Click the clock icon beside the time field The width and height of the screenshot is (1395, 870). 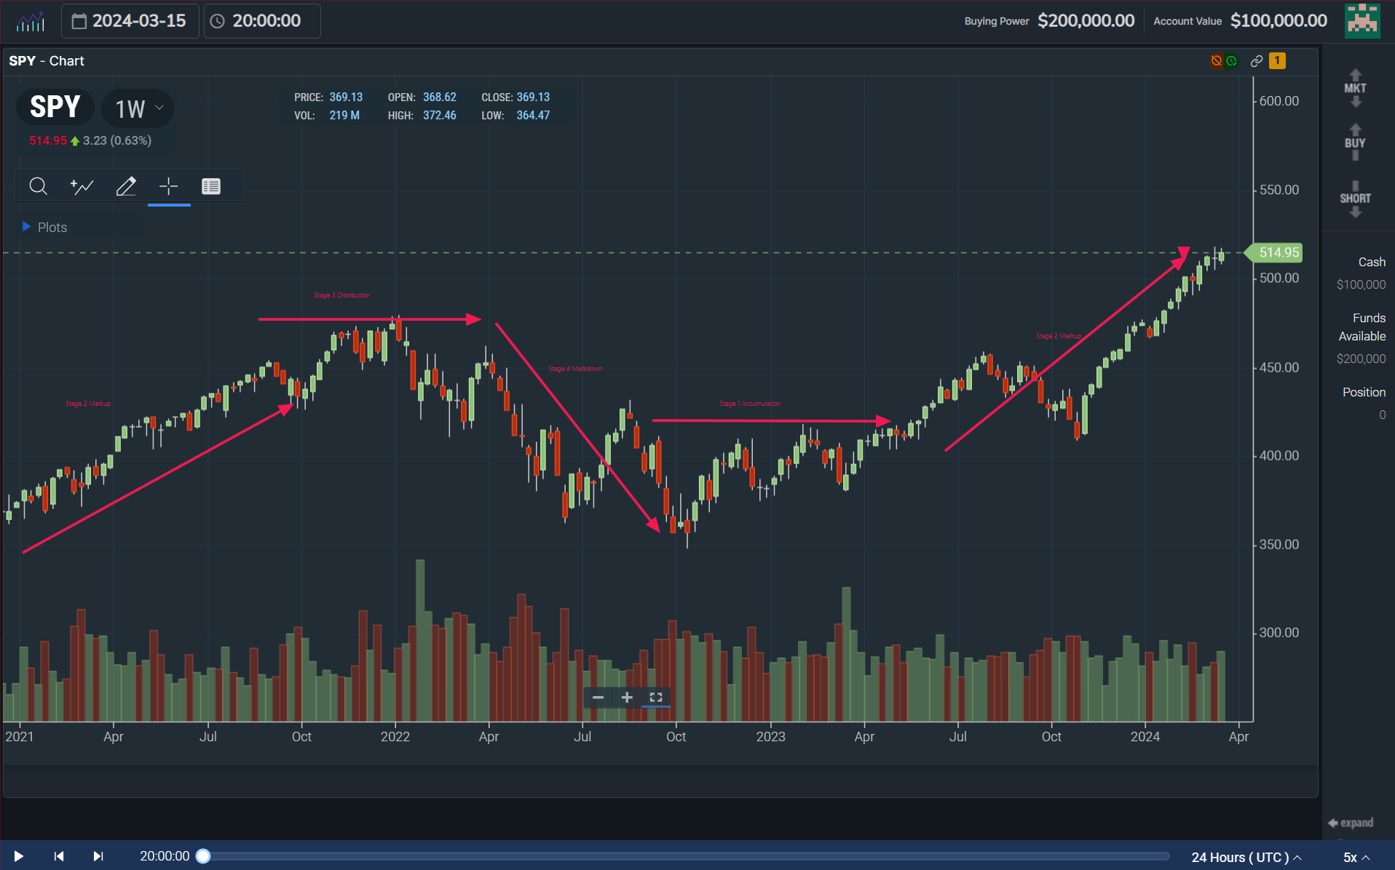pyautogui.click(x=216, y=20)
